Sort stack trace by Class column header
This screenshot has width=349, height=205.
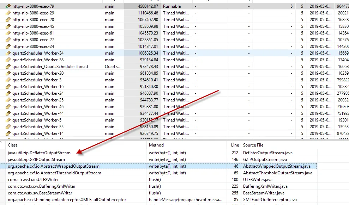(12, 145)
